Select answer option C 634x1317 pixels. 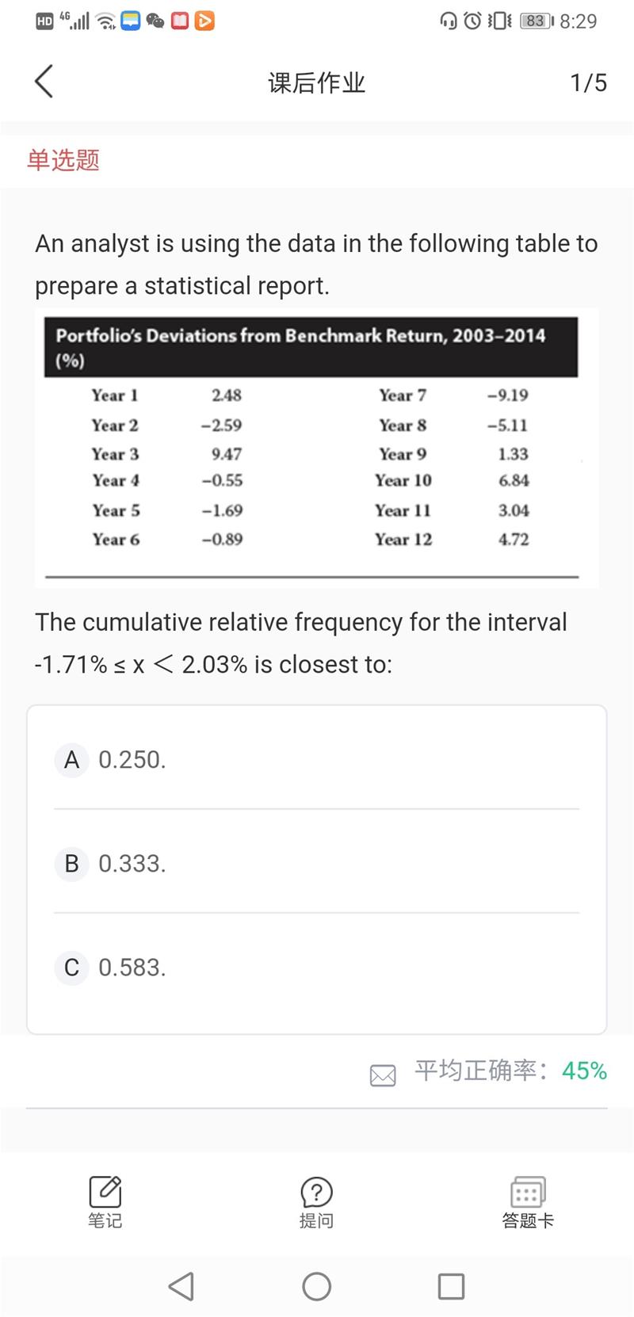(x=71, y=968)
